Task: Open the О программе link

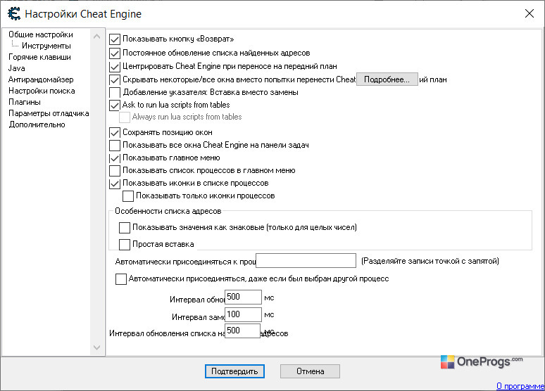Action: click(x=520, y=386)
